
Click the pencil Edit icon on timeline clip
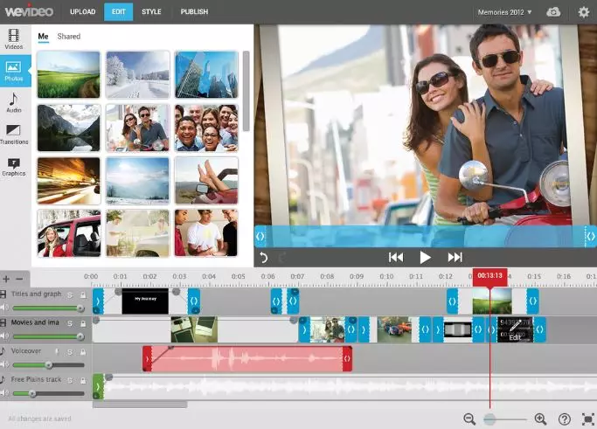coord(515,329)
